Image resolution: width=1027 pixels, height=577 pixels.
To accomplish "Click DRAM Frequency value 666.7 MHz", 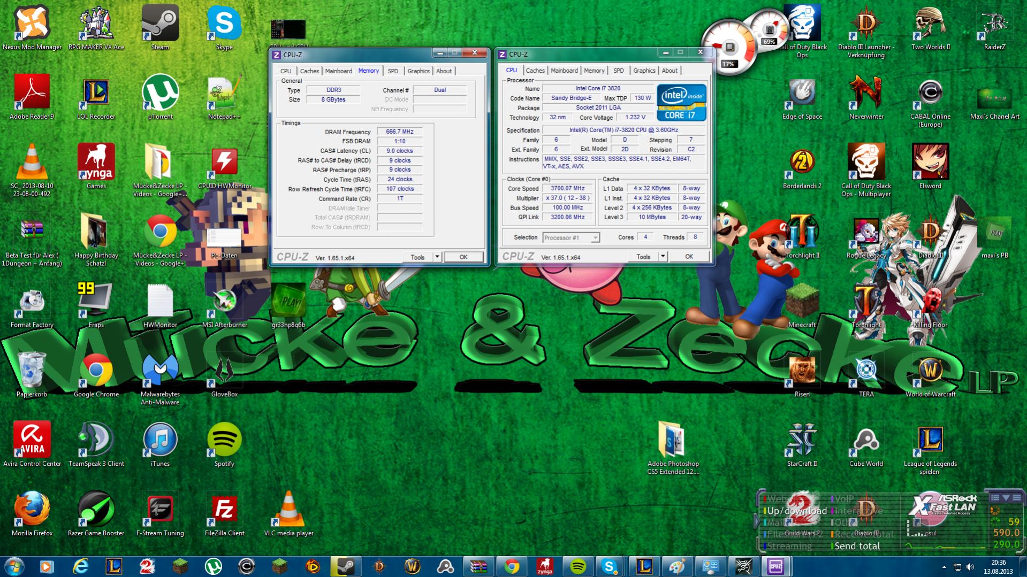I will 400,132.
